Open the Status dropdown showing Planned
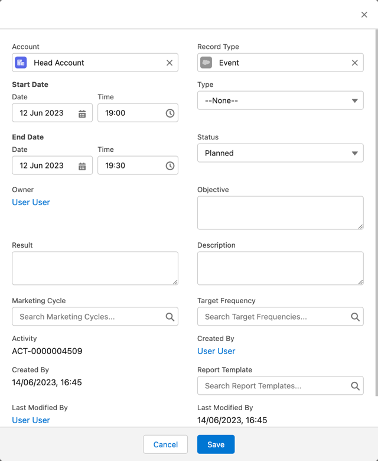378x461 pixels. (280, 153)
